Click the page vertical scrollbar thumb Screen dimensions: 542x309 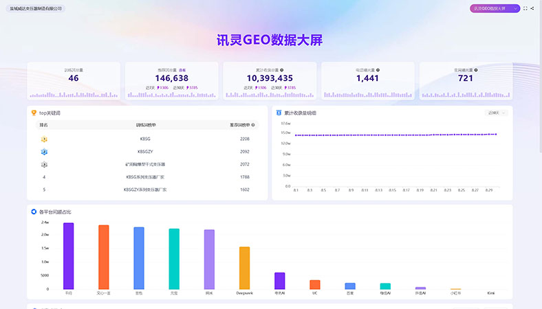[x=540, y=76]
